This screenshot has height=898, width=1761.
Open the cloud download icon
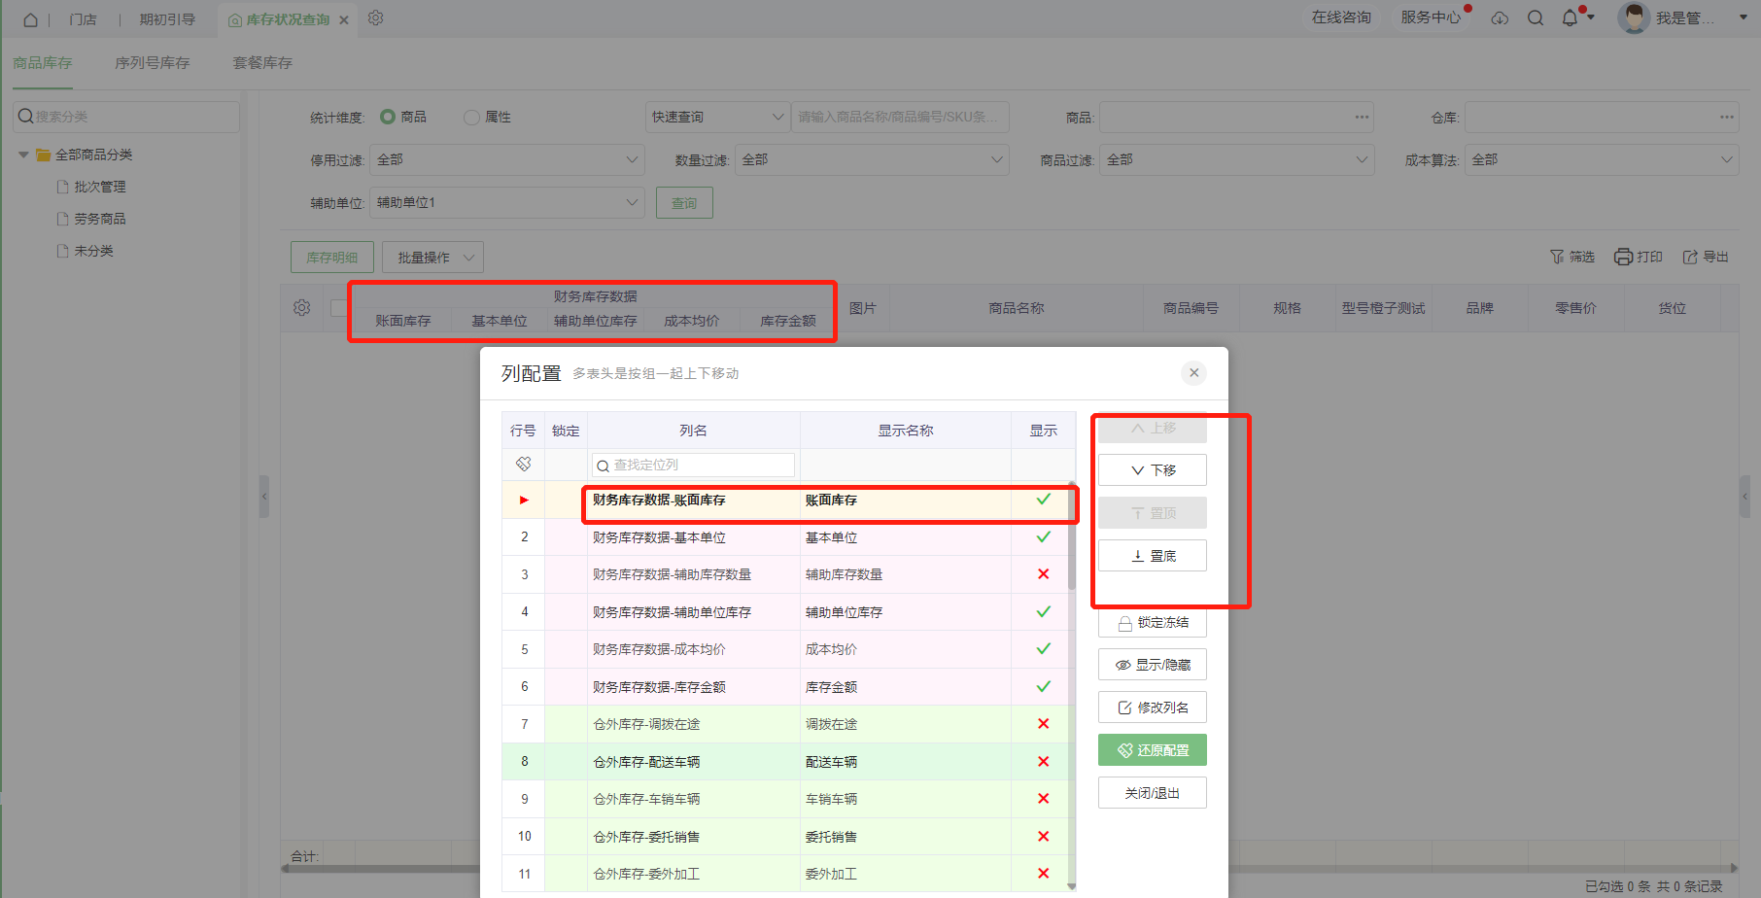(x=1501, y=18)
